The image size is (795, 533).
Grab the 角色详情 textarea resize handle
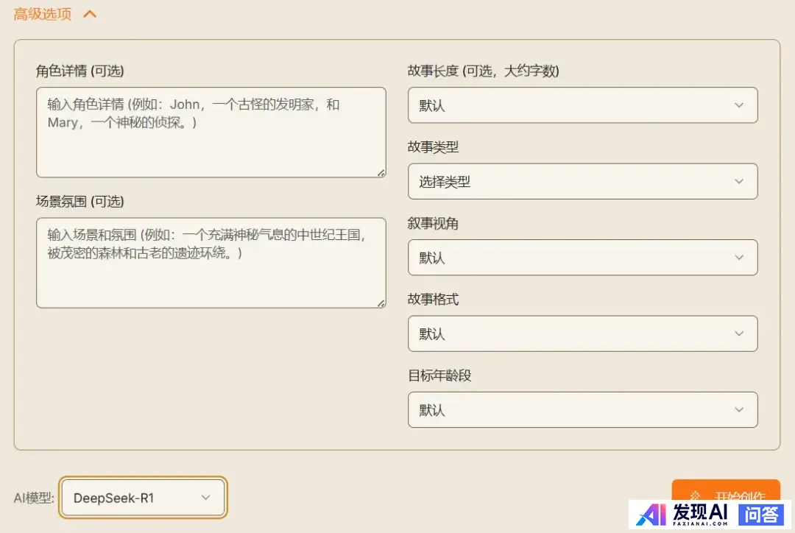pyautogui.click(x=381, y=173)
